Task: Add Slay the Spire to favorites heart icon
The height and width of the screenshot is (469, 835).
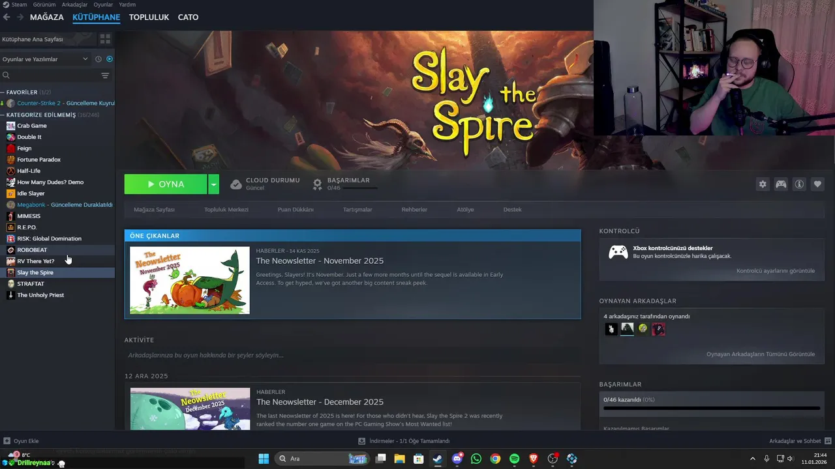Action: (x=817, y=184)
